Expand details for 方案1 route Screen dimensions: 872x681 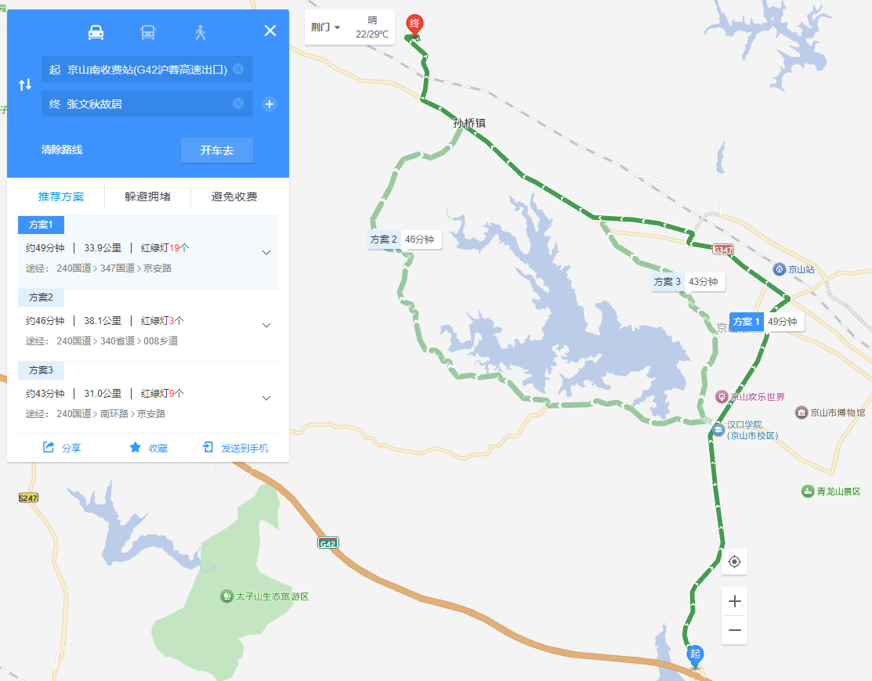pyautogui.click(x=266, y=252)
